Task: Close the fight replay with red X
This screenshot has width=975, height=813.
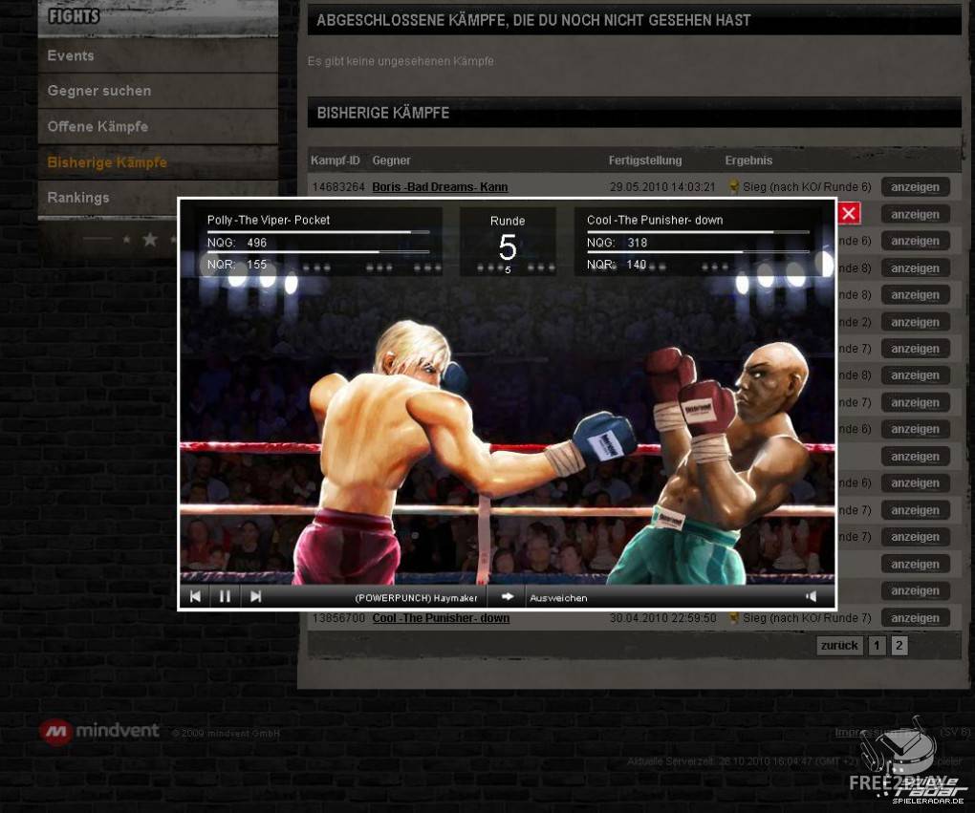Action: [x=849, y=213]
